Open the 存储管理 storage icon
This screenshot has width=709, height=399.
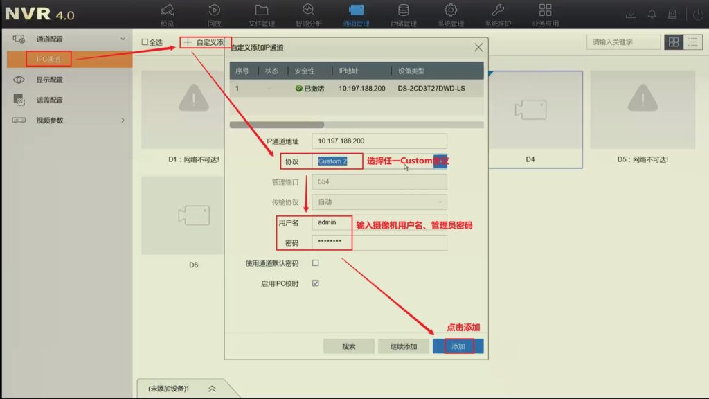click(x=403, y=11)
